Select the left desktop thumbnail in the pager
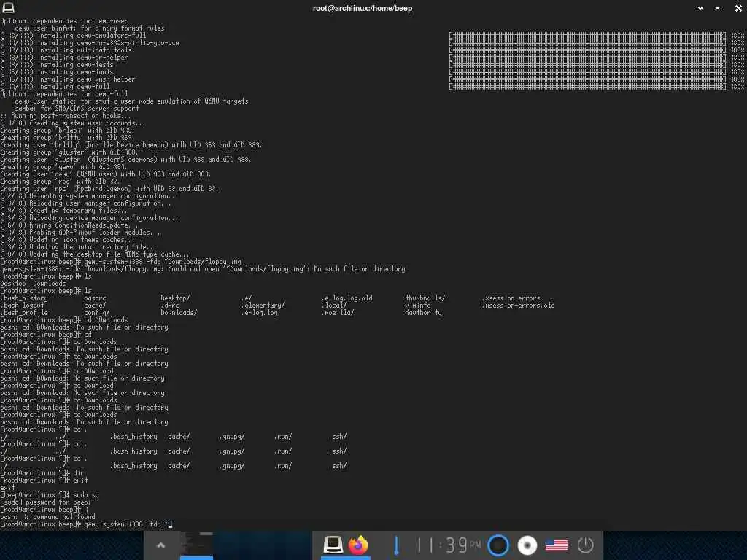 [x=196, y=545]
